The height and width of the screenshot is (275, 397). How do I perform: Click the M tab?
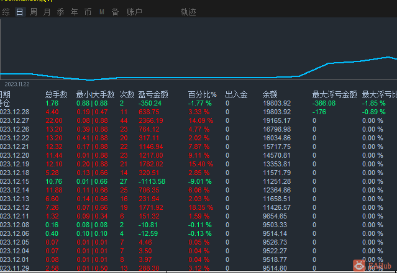(x=102, y=12)
